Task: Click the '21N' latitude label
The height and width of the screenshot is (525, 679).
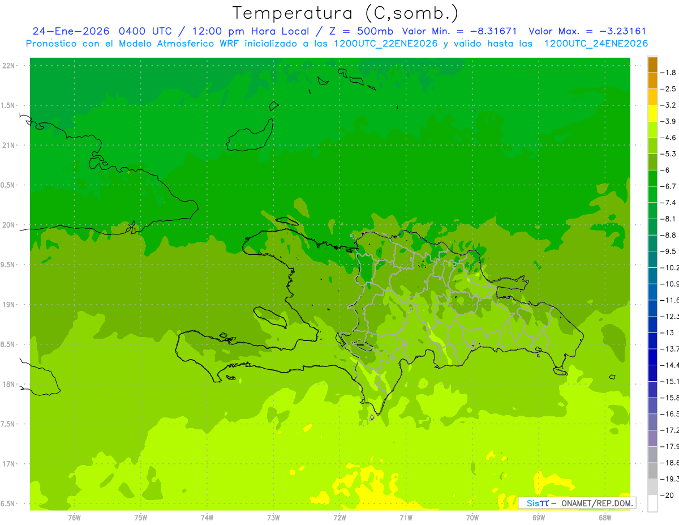Action: pos(8,146)
